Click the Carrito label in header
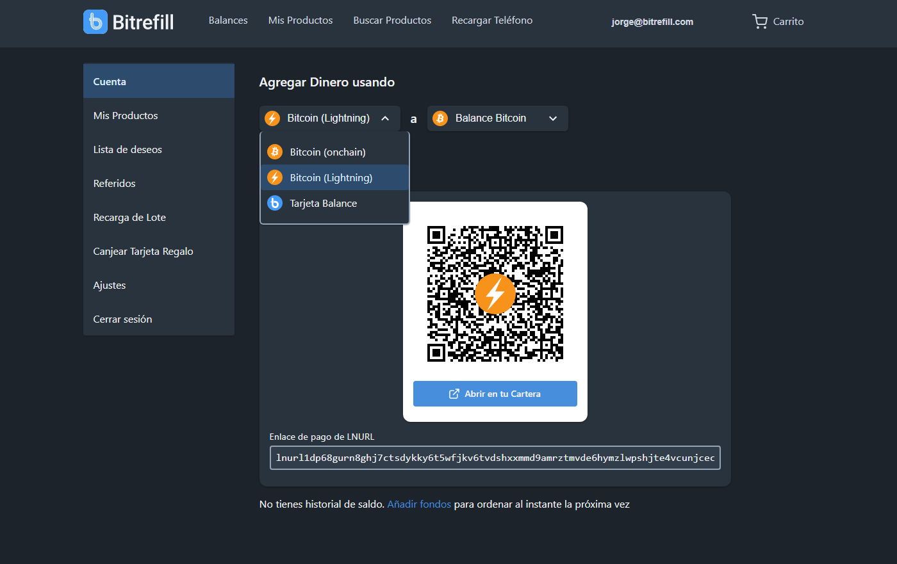Viewport: 897px width, 564px height. (788, 22)
